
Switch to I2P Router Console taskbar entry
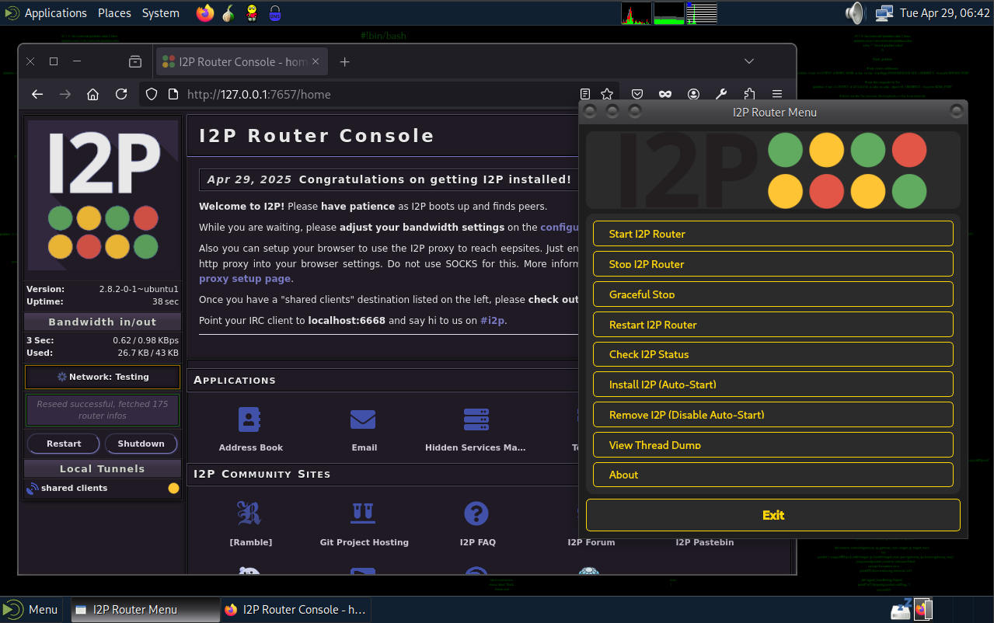click(x=295, y=610)
